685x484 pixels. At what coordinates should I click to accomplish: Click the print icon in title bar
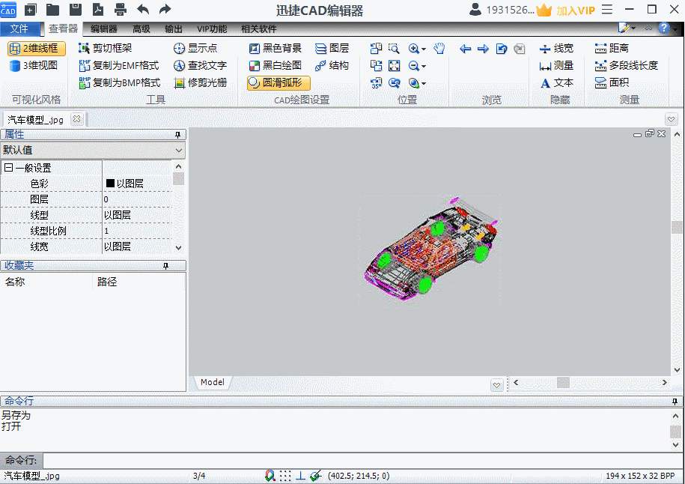coord(120,10)
